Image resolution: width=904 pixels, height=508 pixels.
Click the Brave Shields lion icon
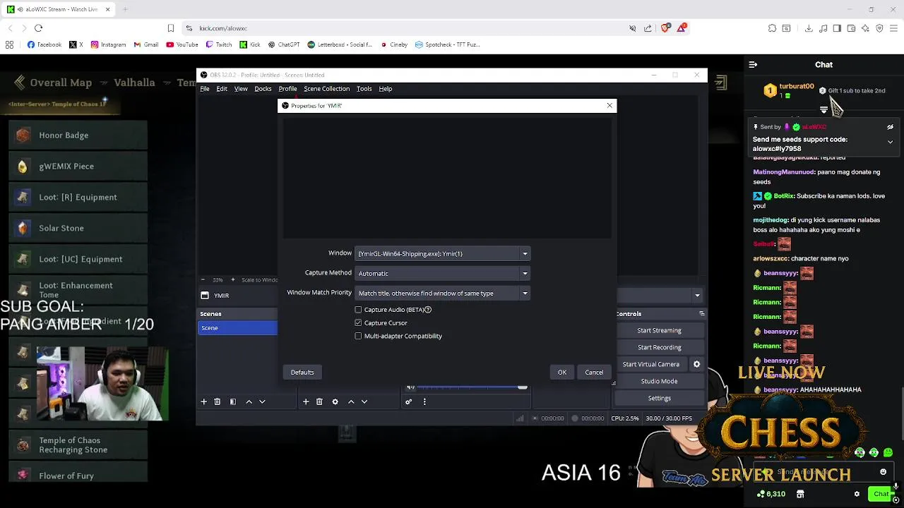coord(665,28)
